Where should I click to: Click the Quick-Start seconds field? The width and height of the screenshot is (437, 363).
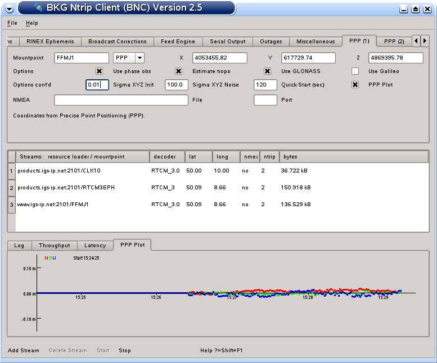coord(265,85)
